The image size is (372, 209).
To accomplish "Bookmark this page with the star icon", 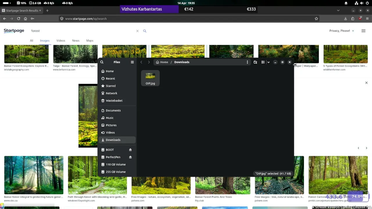I will point(316,19).
